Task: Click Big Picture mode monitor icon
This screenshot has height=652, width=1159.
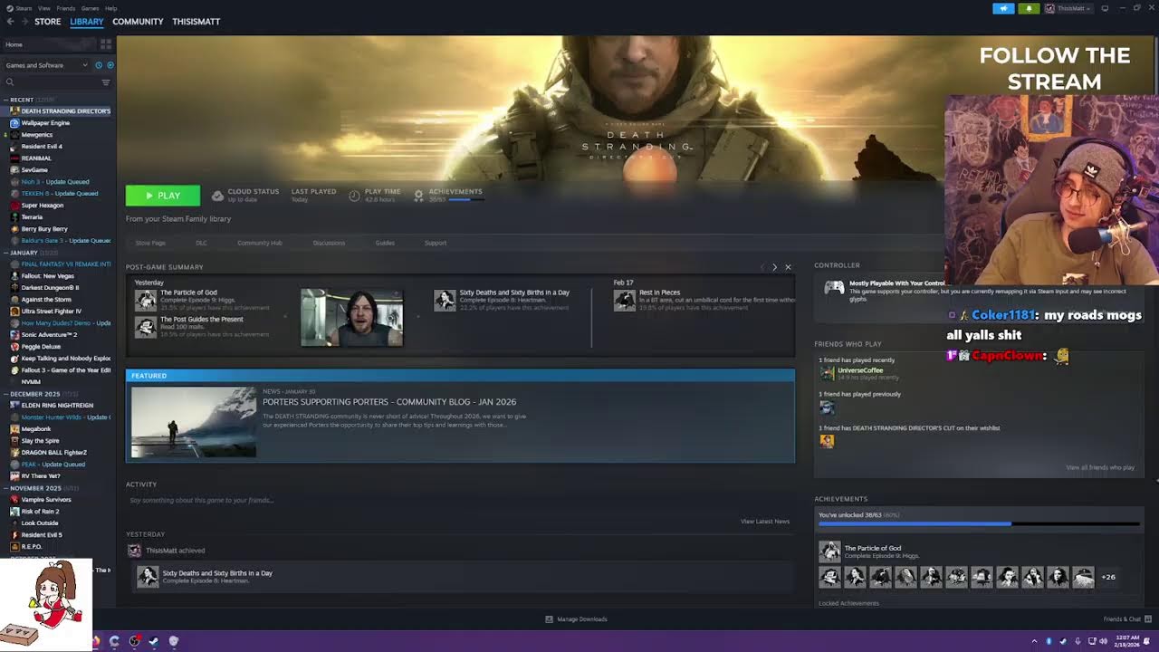Action: pyautogui.click(x=1105, y=8)
